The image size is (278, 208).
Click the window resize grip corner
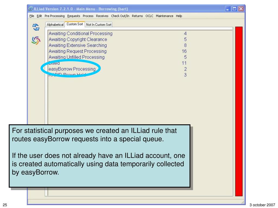pos(243,202)
